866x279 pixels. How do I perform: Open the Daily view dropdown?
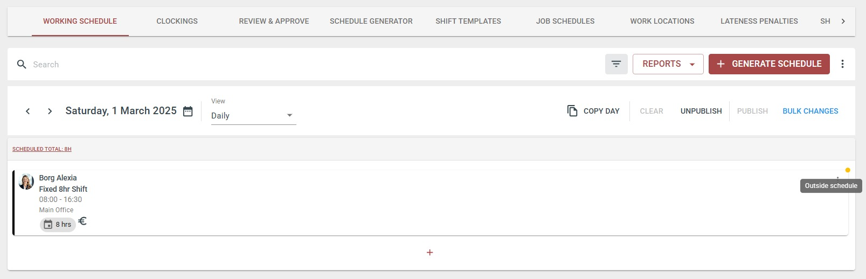(253, 116)
